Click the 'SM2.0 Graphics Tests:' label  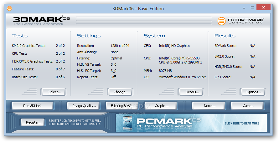coord(28,46)
